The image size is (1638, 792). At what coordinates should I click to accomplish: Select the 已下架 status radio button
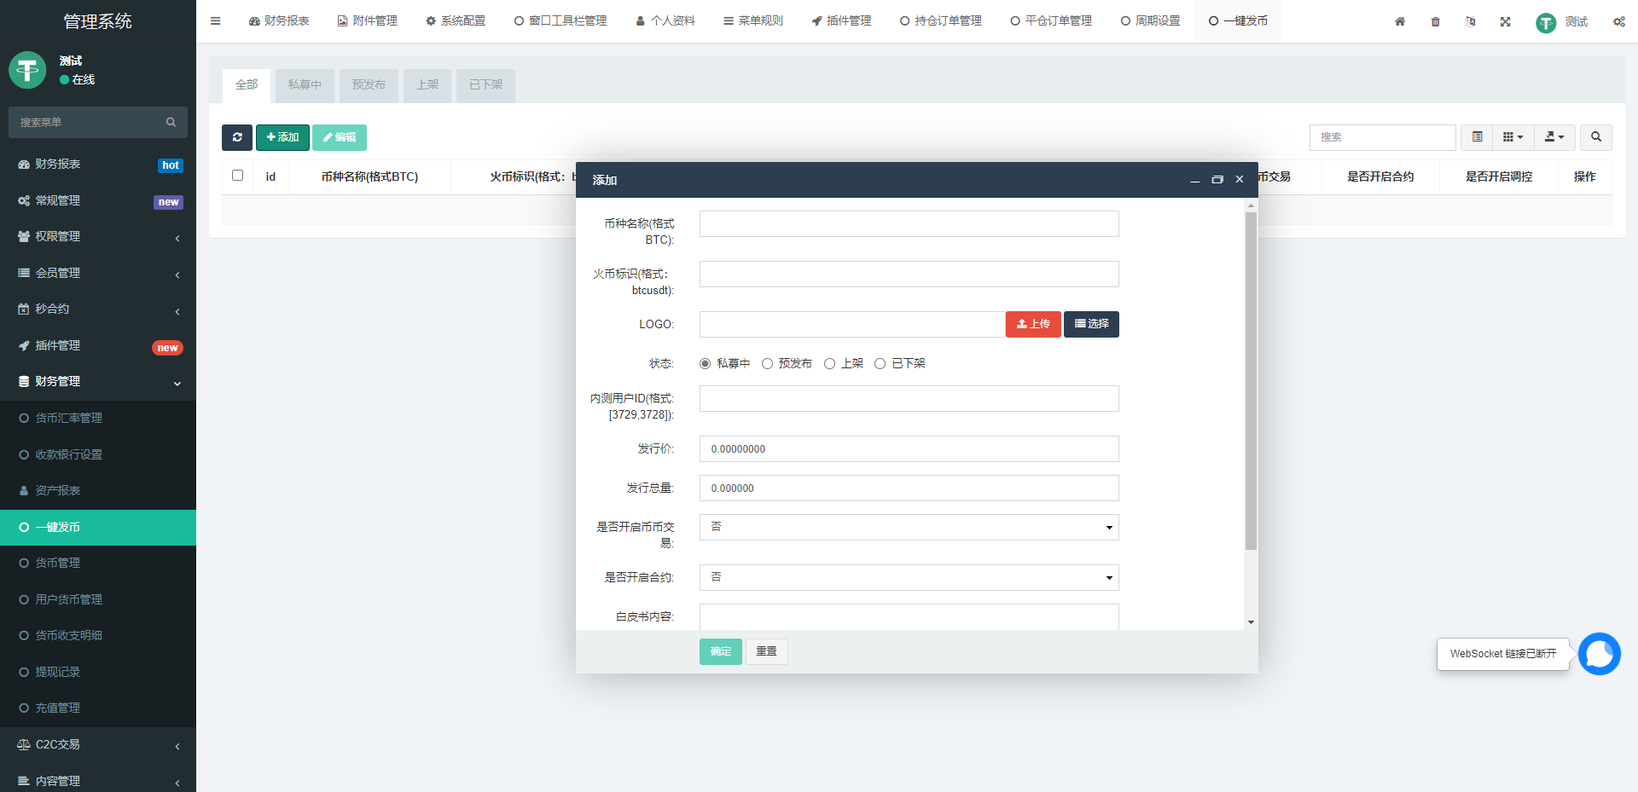pos(880,363)
